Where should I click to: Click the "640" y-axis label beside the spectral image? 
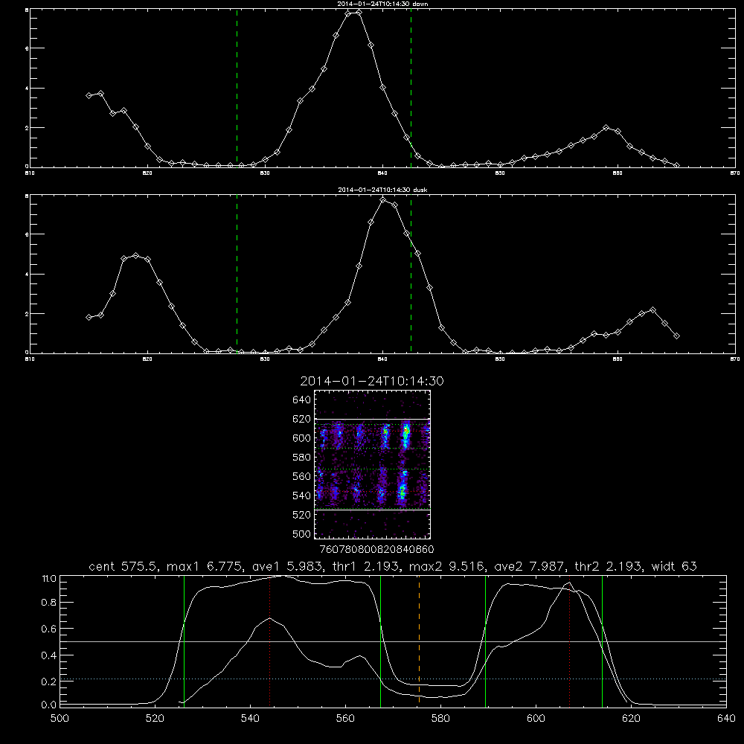[x=302, y=400]
